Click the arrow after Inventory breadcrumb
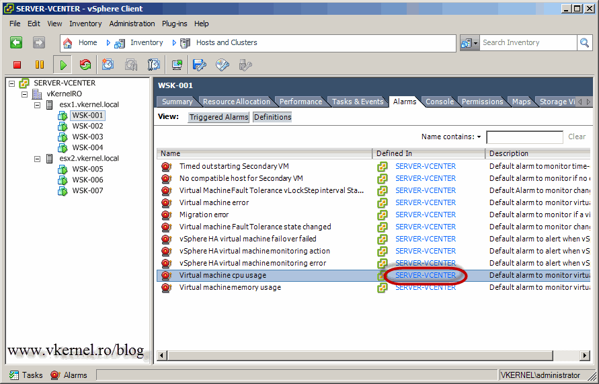 pyautogui.click(x=174, y=43)
